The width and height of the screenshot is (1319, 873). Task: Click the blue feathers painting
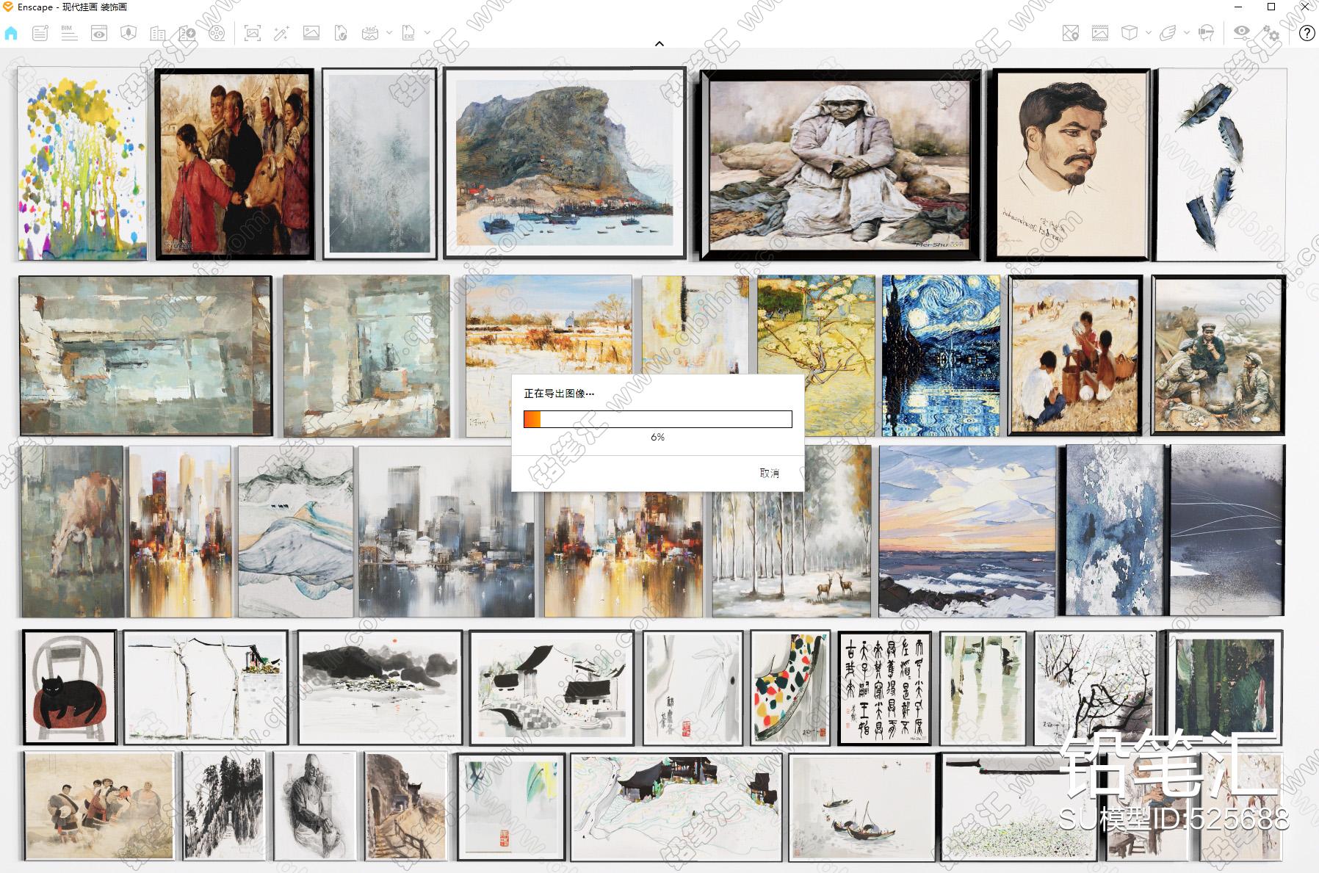pyautogui.click(x=1221, y=164)
